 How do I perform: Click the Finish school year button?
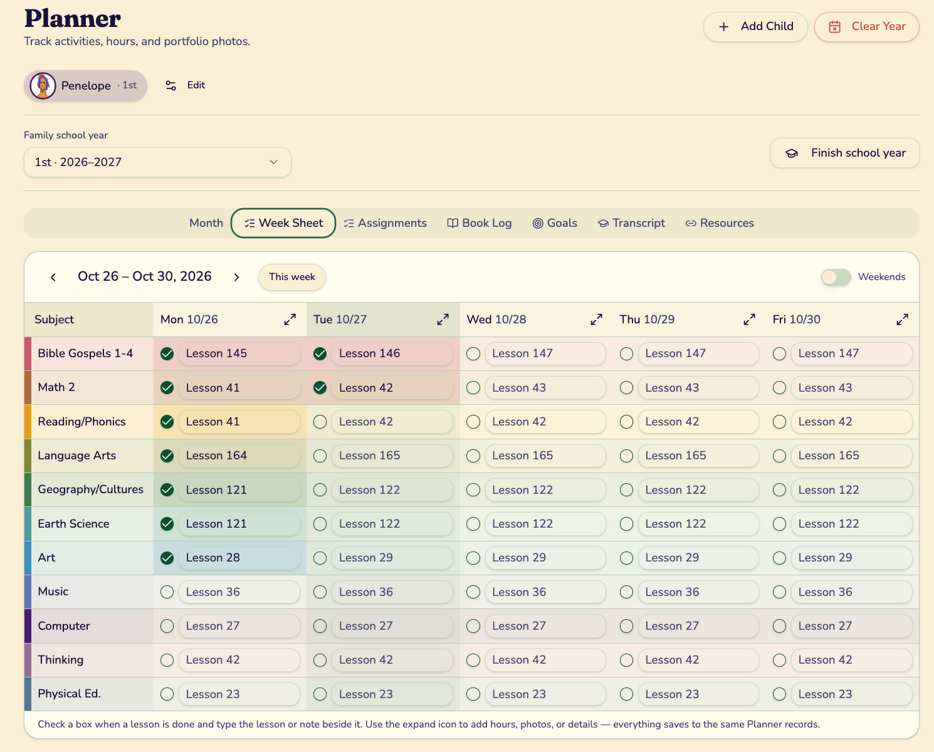click(845, 153)
